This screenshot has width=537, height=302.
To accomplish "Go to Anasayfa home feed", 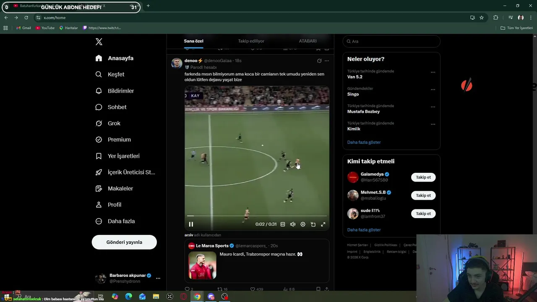I will tap(115, 58).
